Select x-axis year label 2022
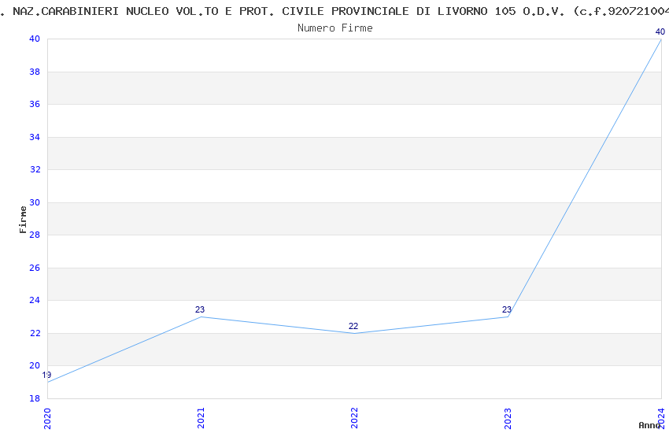The image size is (669, 433). [354, 418]
